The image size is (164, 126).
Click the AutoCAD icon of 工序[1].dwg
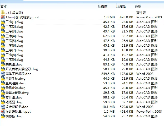click(3, 22)
